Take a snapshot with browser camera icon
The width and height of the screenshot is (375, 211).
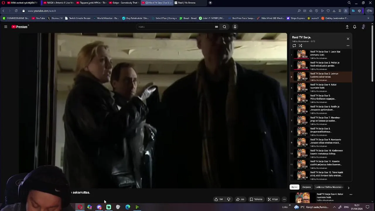[311, 11]
